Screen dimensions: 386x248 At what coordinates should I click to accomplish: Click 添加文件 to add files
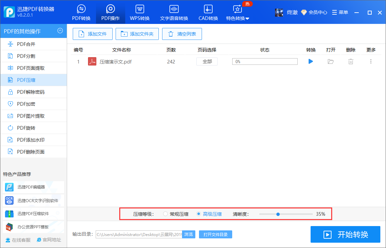click(92, 34)
